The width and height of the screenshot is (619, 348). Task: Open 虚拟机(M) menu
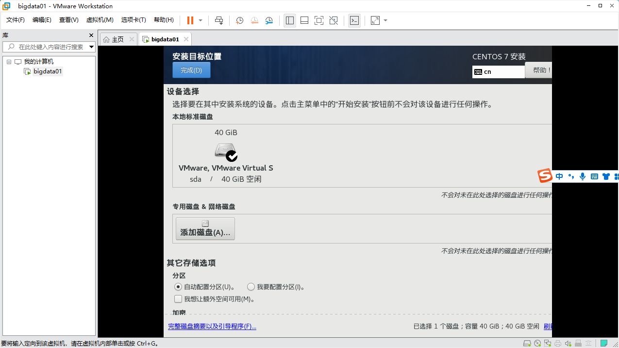click(x=100, y=20)
